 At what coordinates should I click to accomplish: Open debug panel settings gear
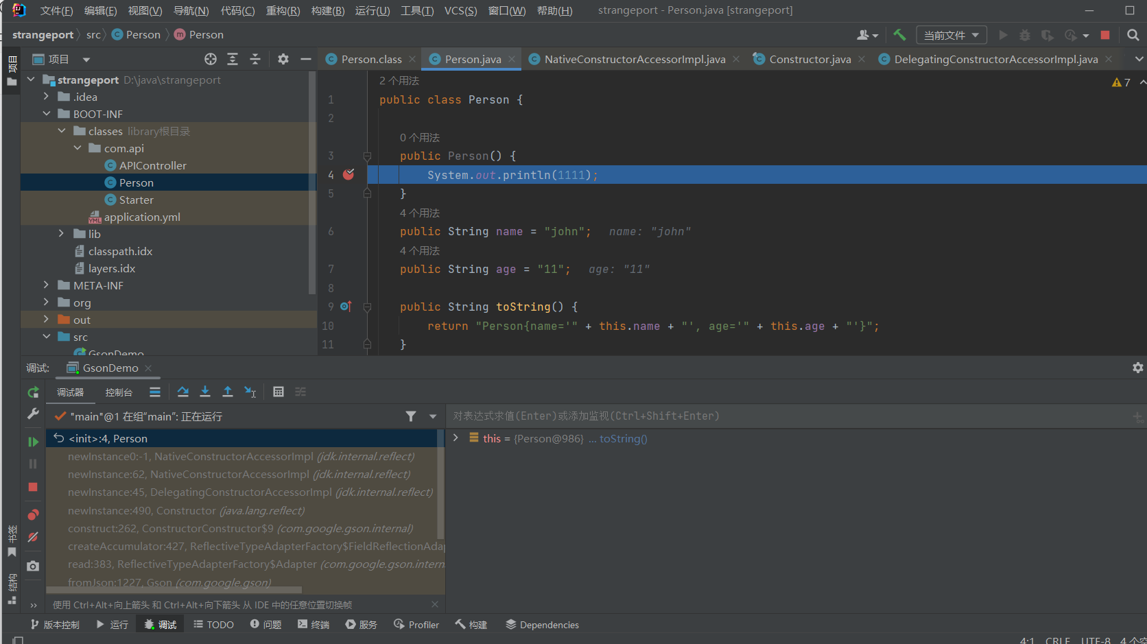tap(1137, 368)
